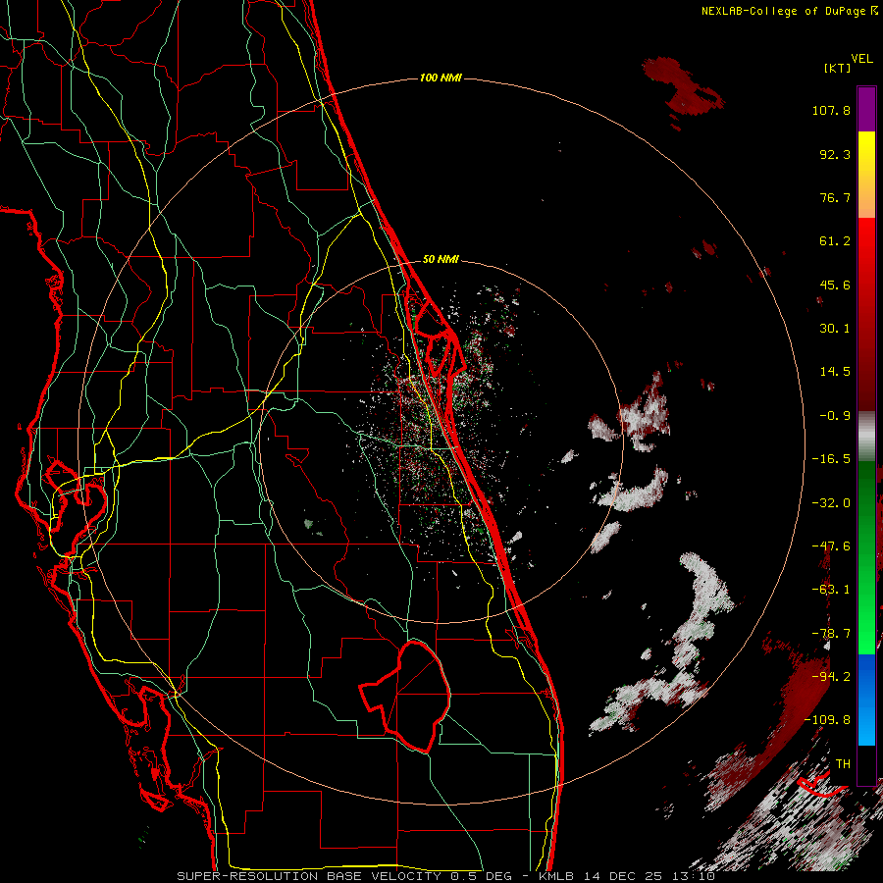This screenshot has width=883, height=883.
Task: Click the -32.0 velocity scale value
Action: [x=831, y=502]
